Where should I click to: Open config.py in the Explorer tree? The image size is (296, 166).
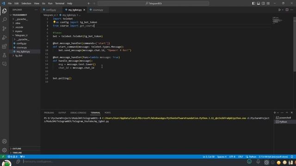[x=21, y=43]
